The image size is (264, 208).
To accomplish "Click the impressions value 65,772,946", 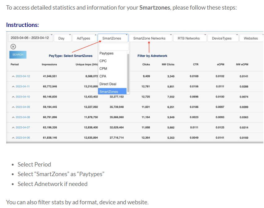I will coord(50,87).
